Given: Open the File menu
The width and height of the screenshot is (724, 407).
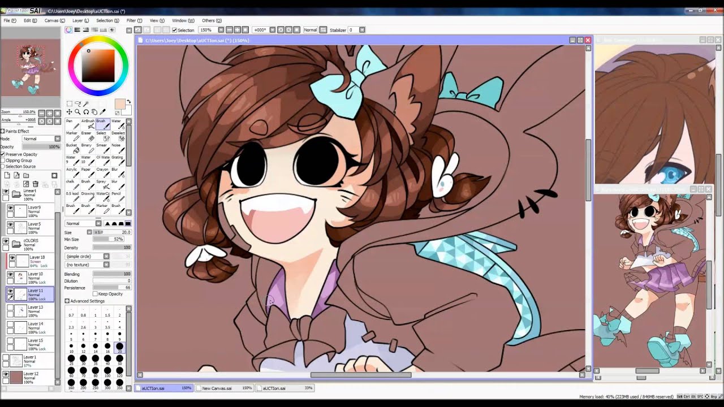Looking at the screenshot, I should (x=10, y=20).
